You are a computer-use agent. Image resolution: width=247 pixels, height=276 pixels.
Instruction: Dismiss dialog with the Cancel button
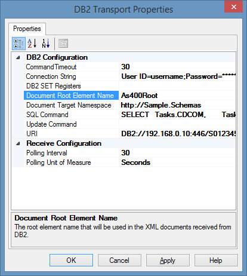(119, 260)
